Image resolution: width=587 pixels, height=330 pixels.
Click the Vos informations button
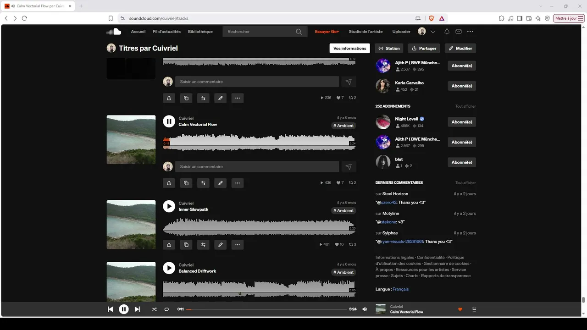(350, 48)
